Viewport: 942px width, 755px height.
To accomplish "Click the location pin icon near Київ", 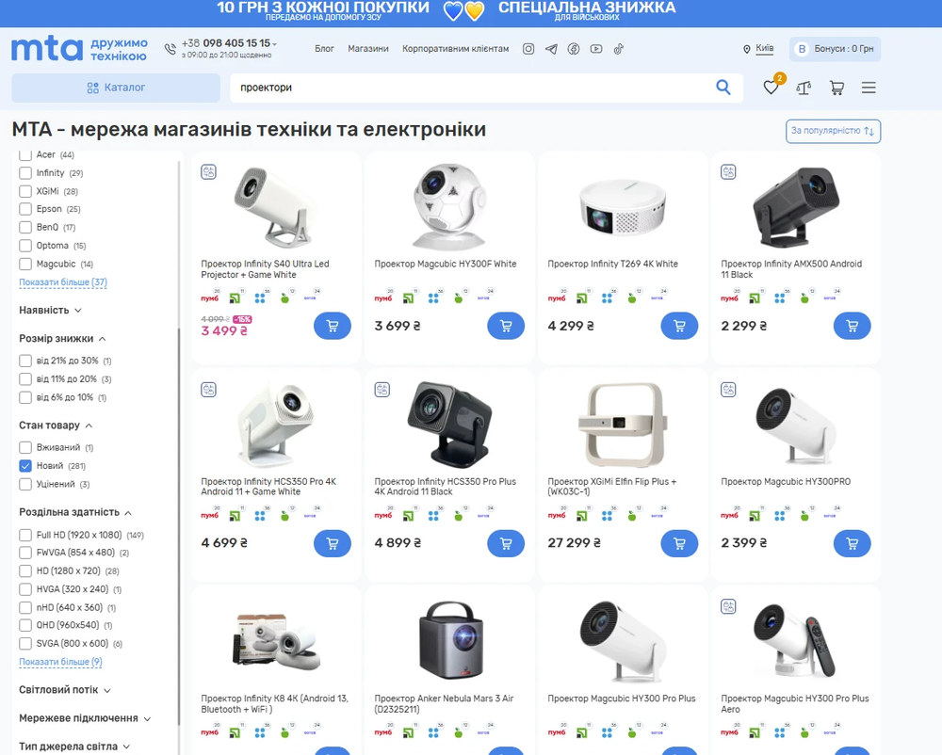I will [747, 49].
